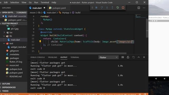Open the Terminal menu
Image resolution: width=169 pixels, height=95 pixels.
[x=45, y=2]
